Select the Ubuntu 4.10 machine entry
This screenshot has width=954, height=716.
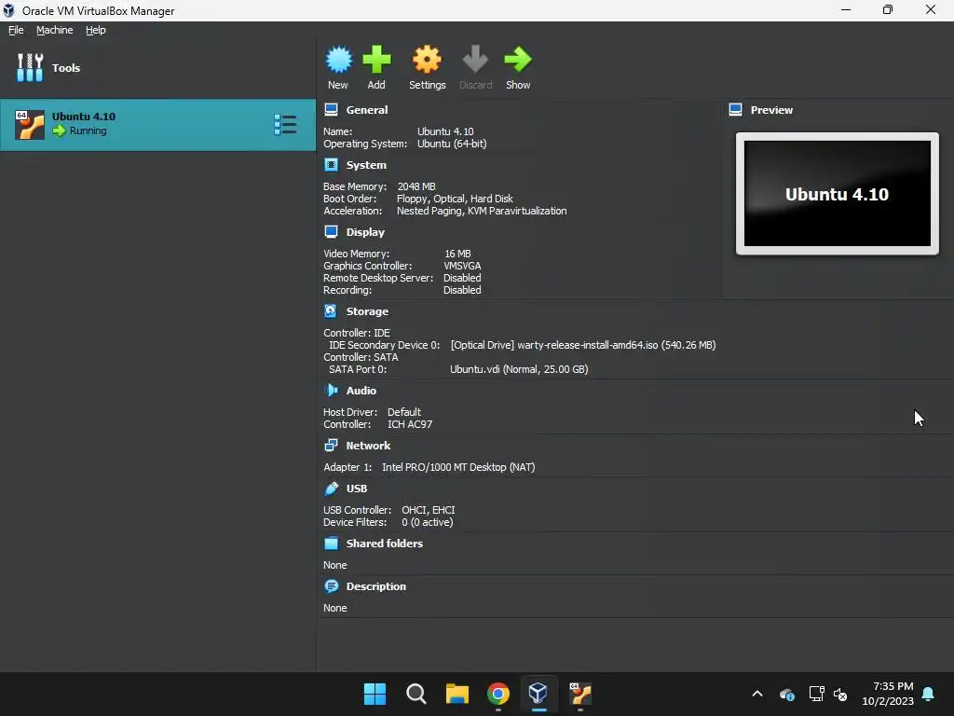157,125
